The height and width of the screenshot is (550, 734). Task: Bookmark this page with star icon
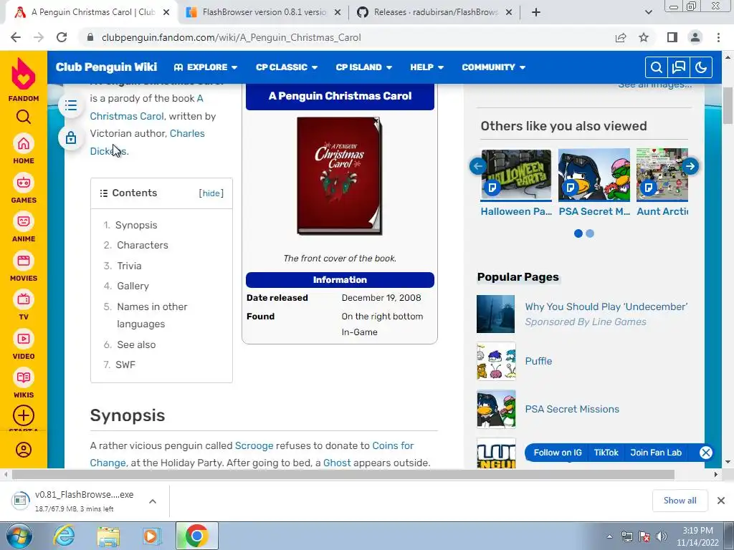coord(644,37)
